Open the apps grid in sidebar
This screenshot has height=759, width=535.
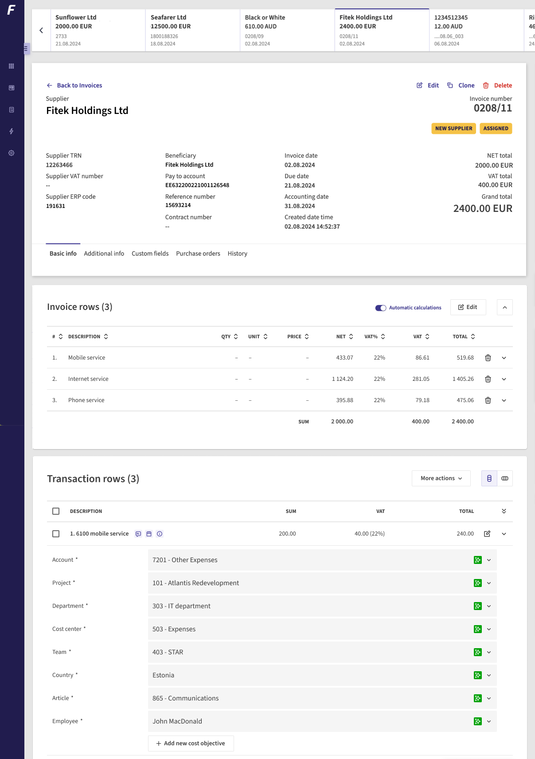point(12,66)
